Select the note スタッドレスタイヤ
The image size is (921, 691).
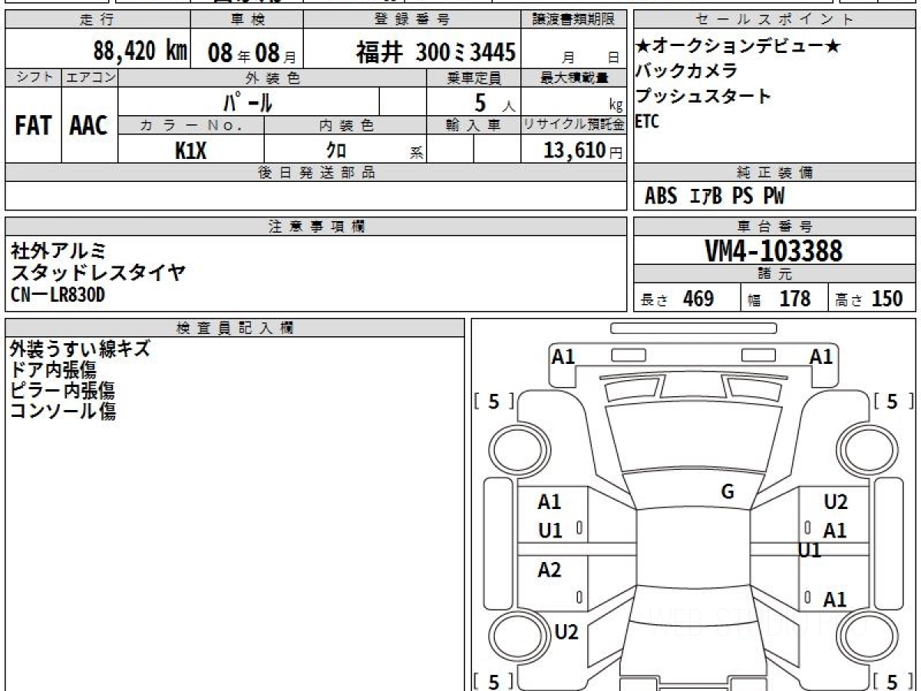click(x=99, y=272)
